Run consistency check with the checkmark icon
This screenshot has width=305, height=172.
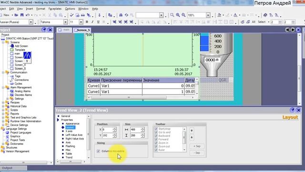point(71,15)
